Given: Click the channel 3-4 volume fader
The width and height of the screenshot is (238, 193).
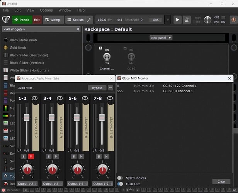Looking at the screenshot, I should [x=52, y=118].
